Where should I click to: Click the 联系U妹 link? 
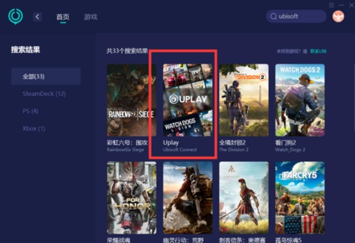[x=318, y=51]
